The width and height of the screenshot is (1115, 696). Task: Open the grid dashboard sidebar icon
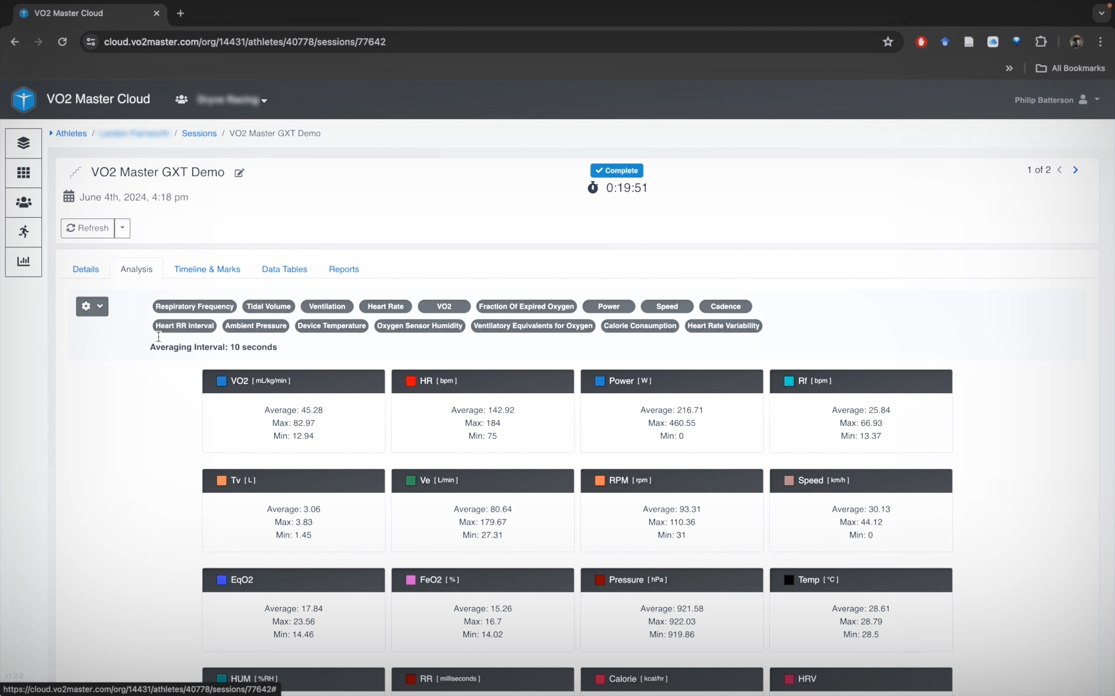click(x=24, y=173)
